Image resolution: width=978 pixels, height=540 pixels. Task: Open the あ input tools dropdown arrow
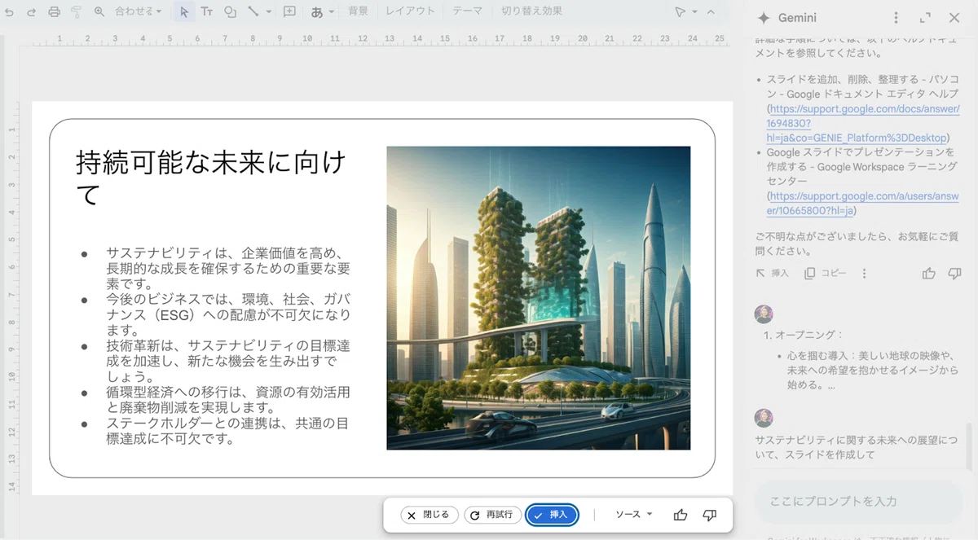pos(333,12)
